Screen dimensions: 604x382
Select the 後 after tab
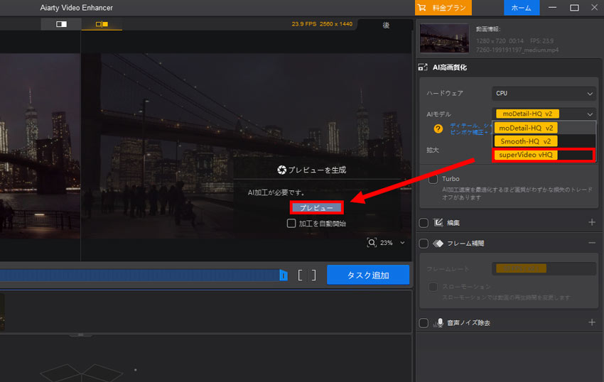[386, 25]
